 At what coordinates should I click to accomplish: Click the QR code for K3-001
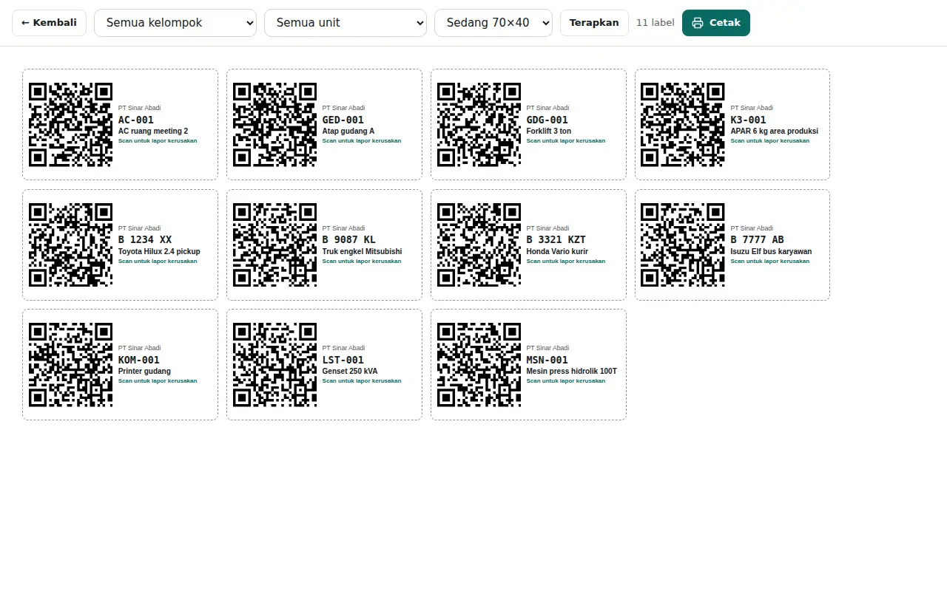(x=682, y=124)
